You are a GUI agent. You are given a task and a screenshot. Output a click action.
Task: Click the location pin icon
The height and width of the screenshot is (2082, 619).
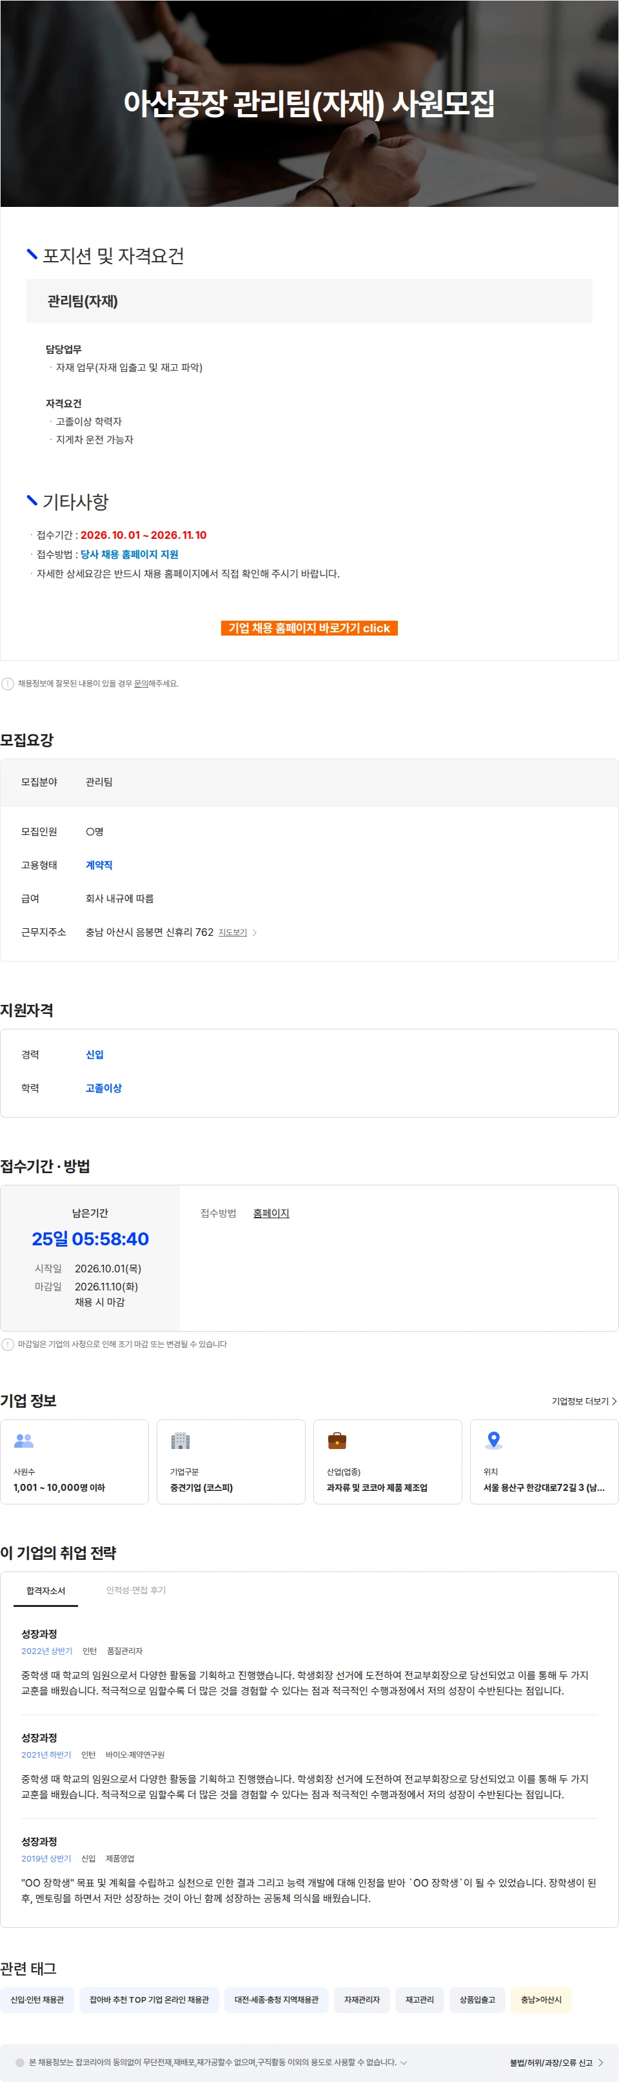(494, 1440)
